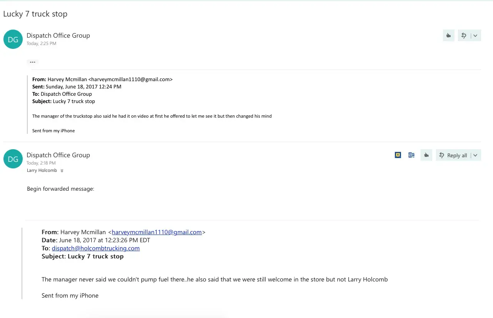Screen dimensions: 493x318
Task: Click the 'Begin forwarded message:' text
Action: point(60,189)
